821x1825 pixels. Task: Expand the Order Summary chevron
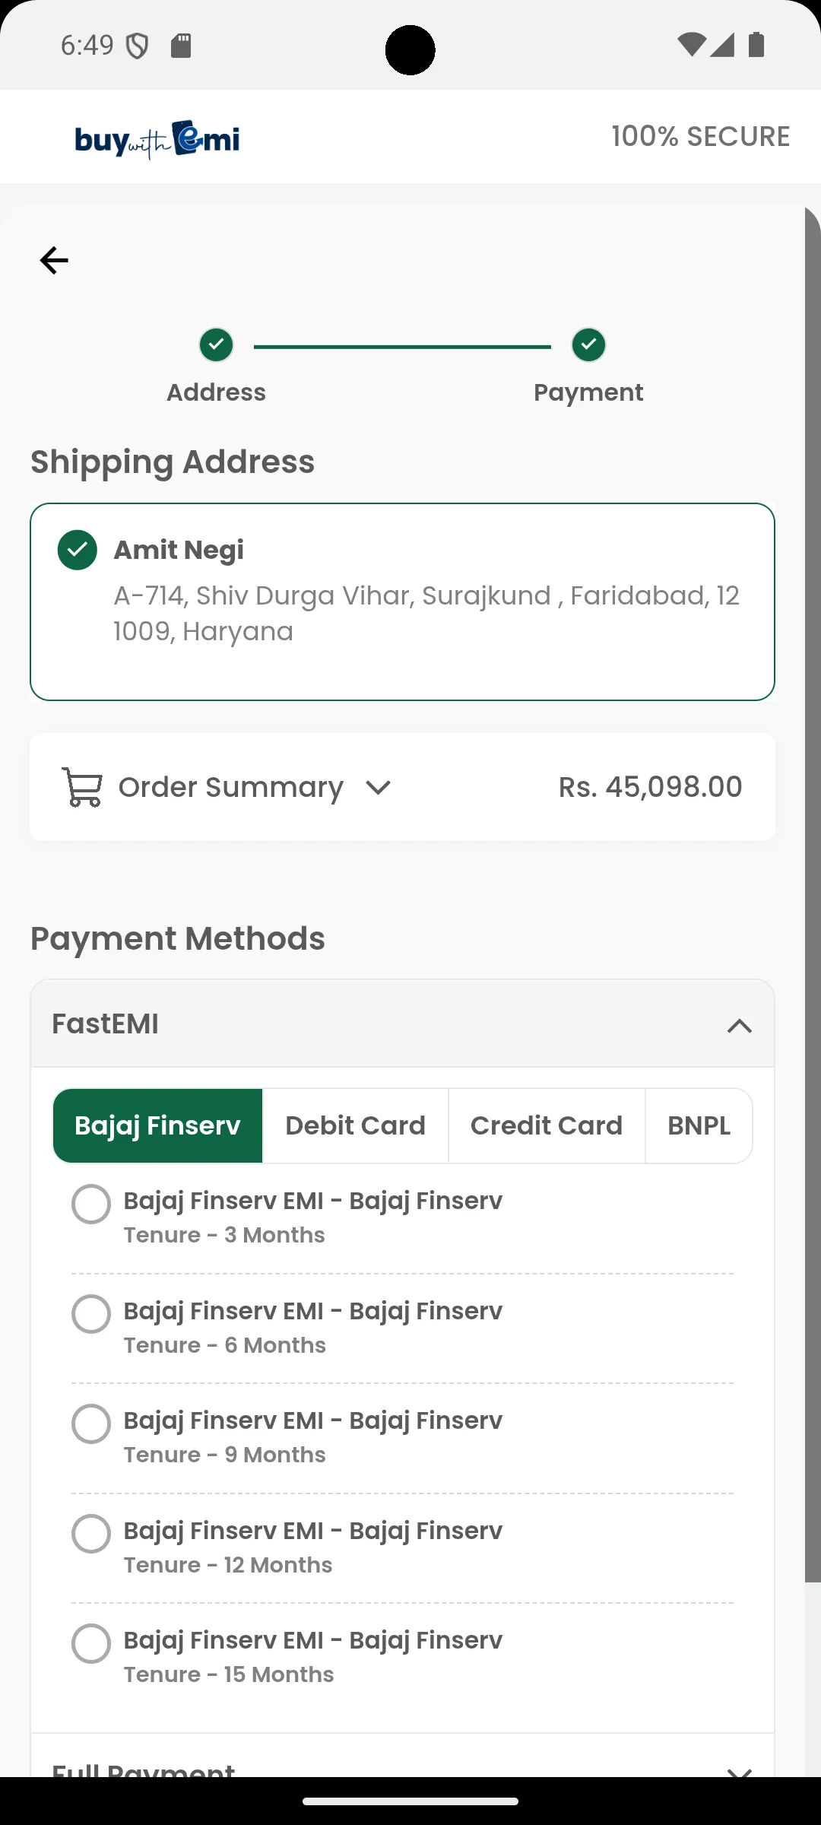pyautogui.click(x=378, y=788)
